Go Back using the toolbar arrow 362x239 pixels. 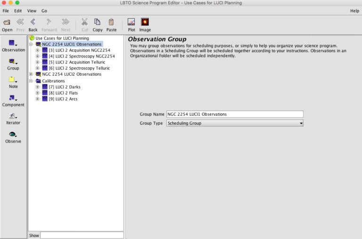33,22
